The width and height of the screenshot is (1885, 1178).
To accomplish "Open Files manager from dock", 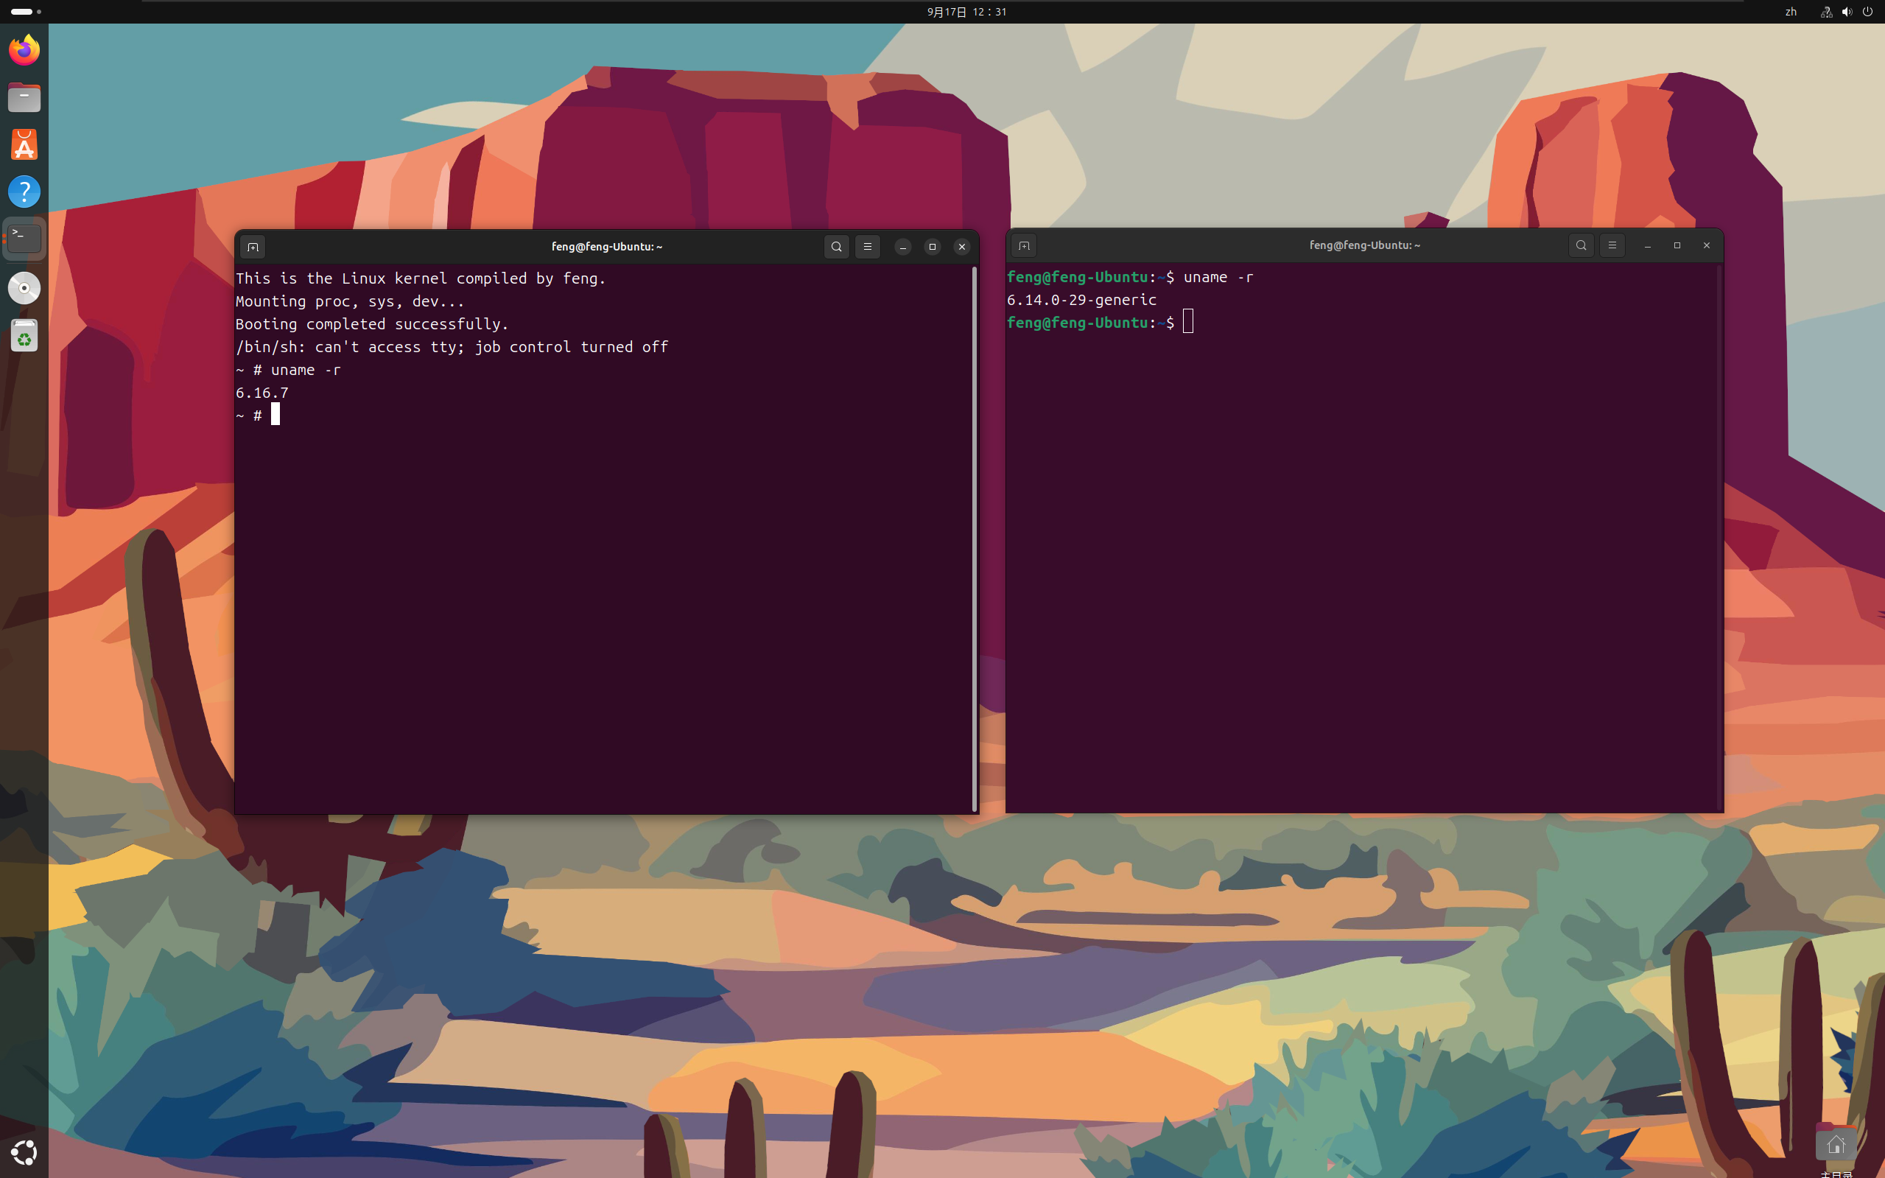I will point(24,98).
